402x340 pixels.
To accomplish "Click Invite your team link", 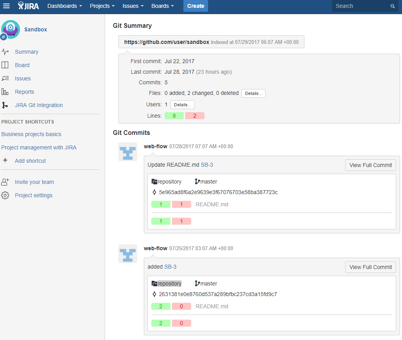I will coord(34,182).
